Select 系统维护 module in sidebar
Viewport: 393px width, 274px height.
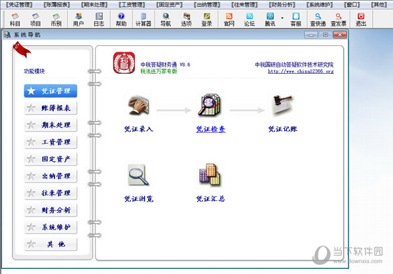pyautogui.click(x=50, y=227)
